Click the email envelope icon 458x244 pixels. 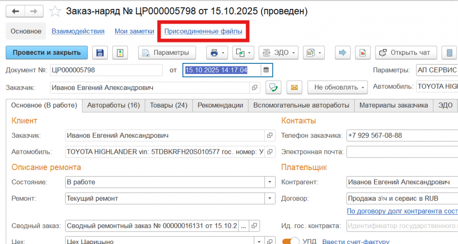pos(294,87)
